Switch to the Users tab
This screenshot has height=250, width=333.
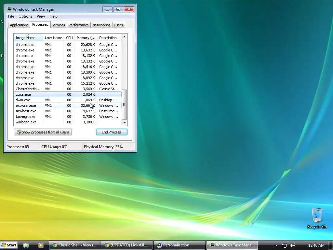pos(118,25)
